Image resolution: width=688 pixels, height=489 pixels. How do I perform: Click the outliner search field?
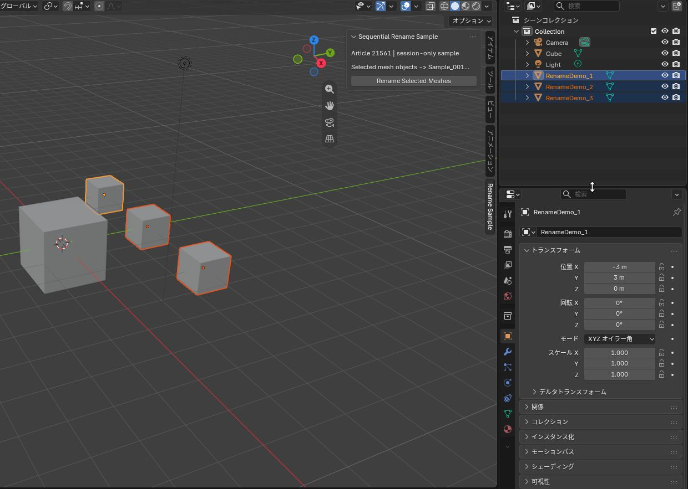[x=587, y=6]
